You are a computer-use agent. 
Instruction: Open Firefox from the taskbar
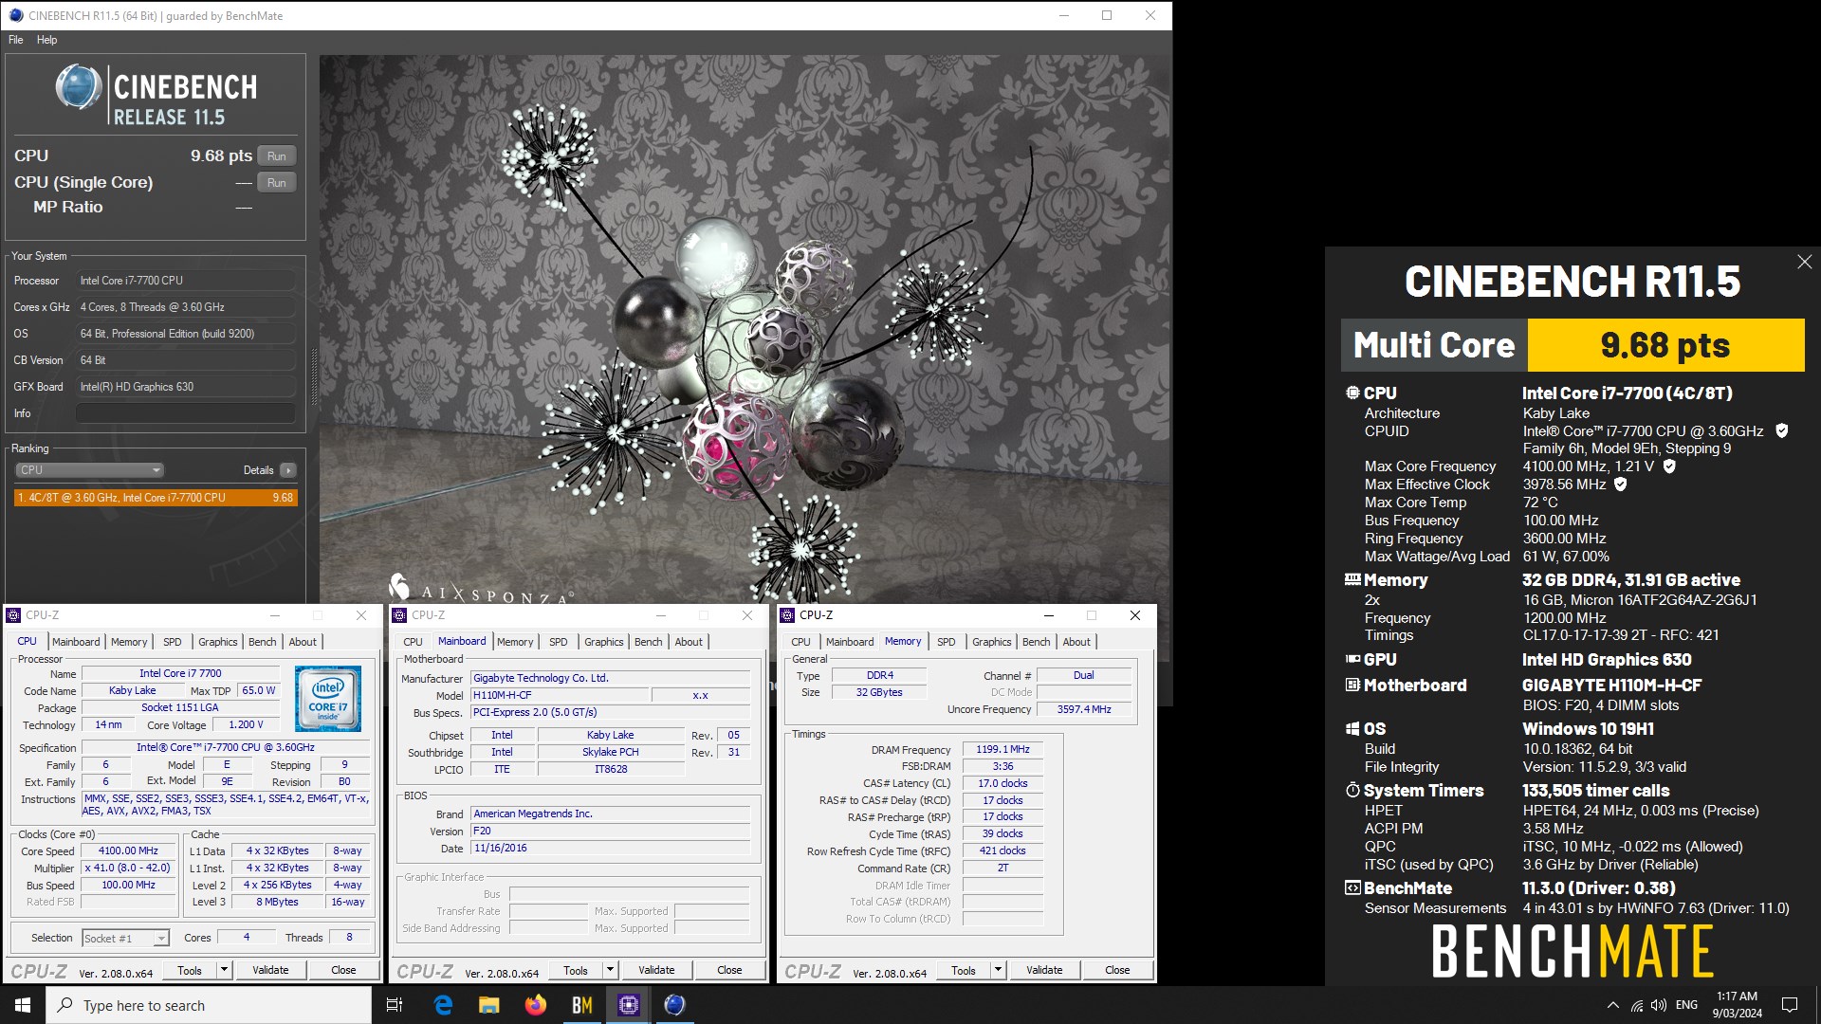(535, 1005)
